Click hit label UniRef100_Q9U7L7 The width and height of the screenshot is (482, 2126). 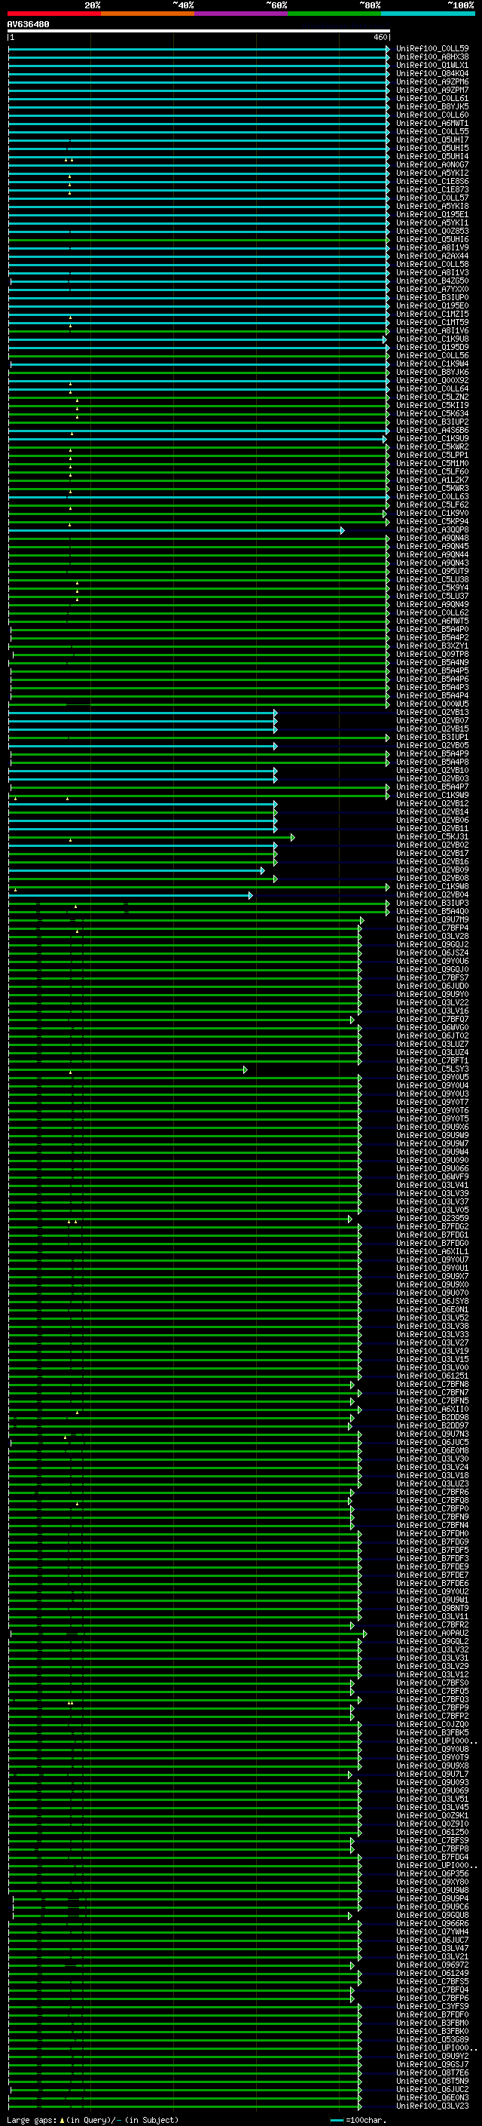(x=432, y=1775)
